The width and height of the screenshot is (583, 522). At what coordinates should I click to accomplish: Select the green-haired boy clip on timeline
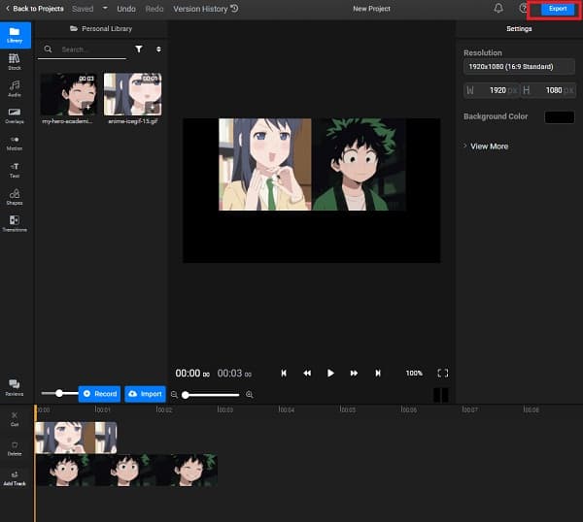tap(126, 470)
